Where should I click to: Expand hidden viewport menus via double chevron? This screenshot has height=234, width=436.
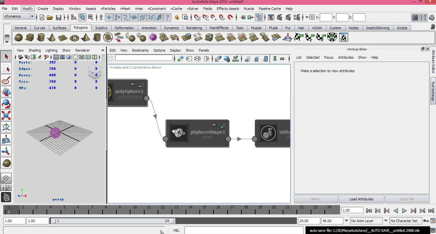(x=103, y=50)
